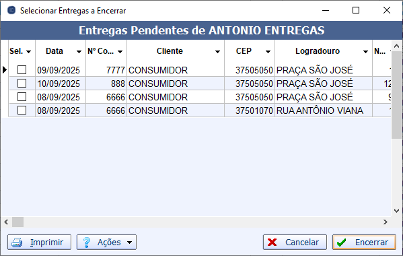Click the application icon in the title bar

(11, 10)
